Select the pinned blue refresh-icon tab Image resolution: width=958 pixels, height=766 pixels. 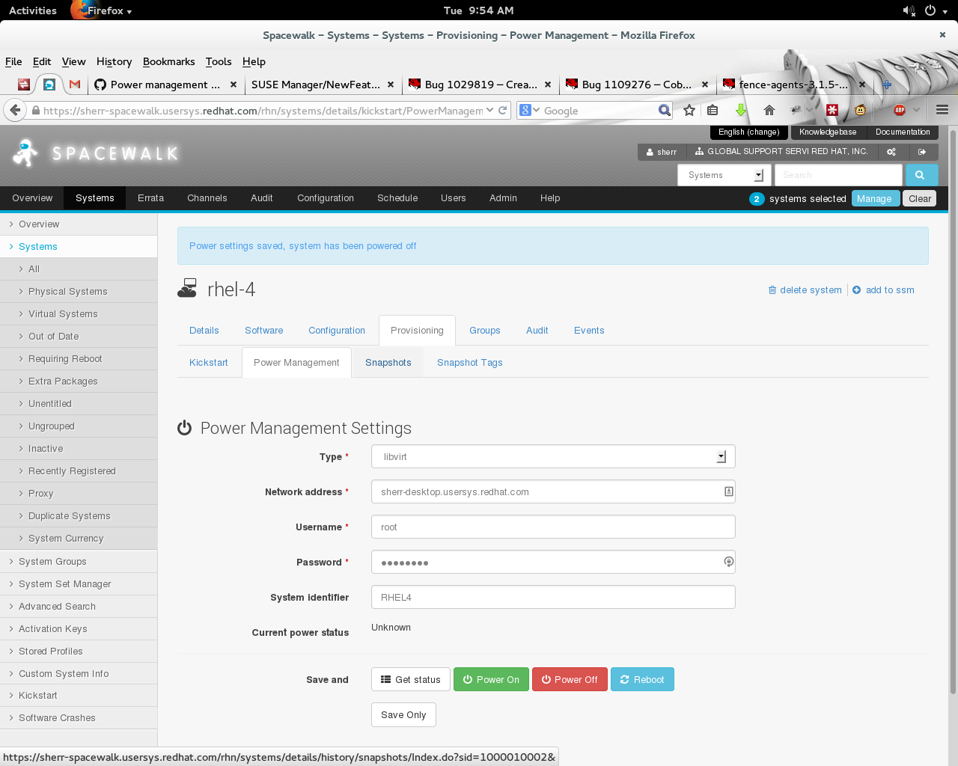coord(49,85)
